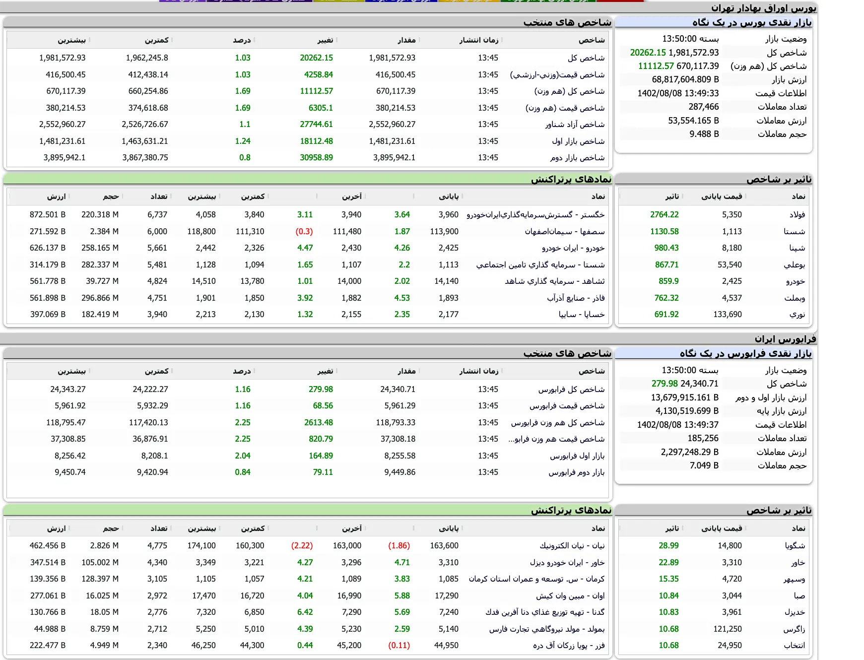Select free-float index change "27744.61"
The height and width of the screenshot is (660, 864).
pyautogui.click(x=316, y=125)
